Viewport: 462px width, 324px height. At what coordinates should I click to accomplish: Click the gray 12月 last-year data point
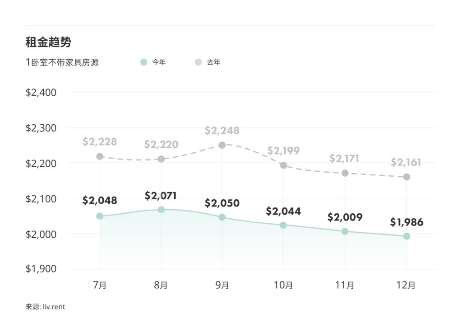(x=407, y=177)
